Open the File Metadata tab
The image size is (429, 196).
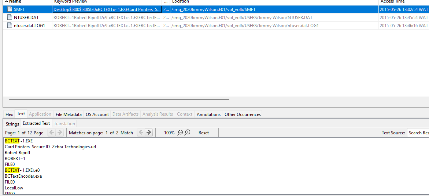coord(69,114)
